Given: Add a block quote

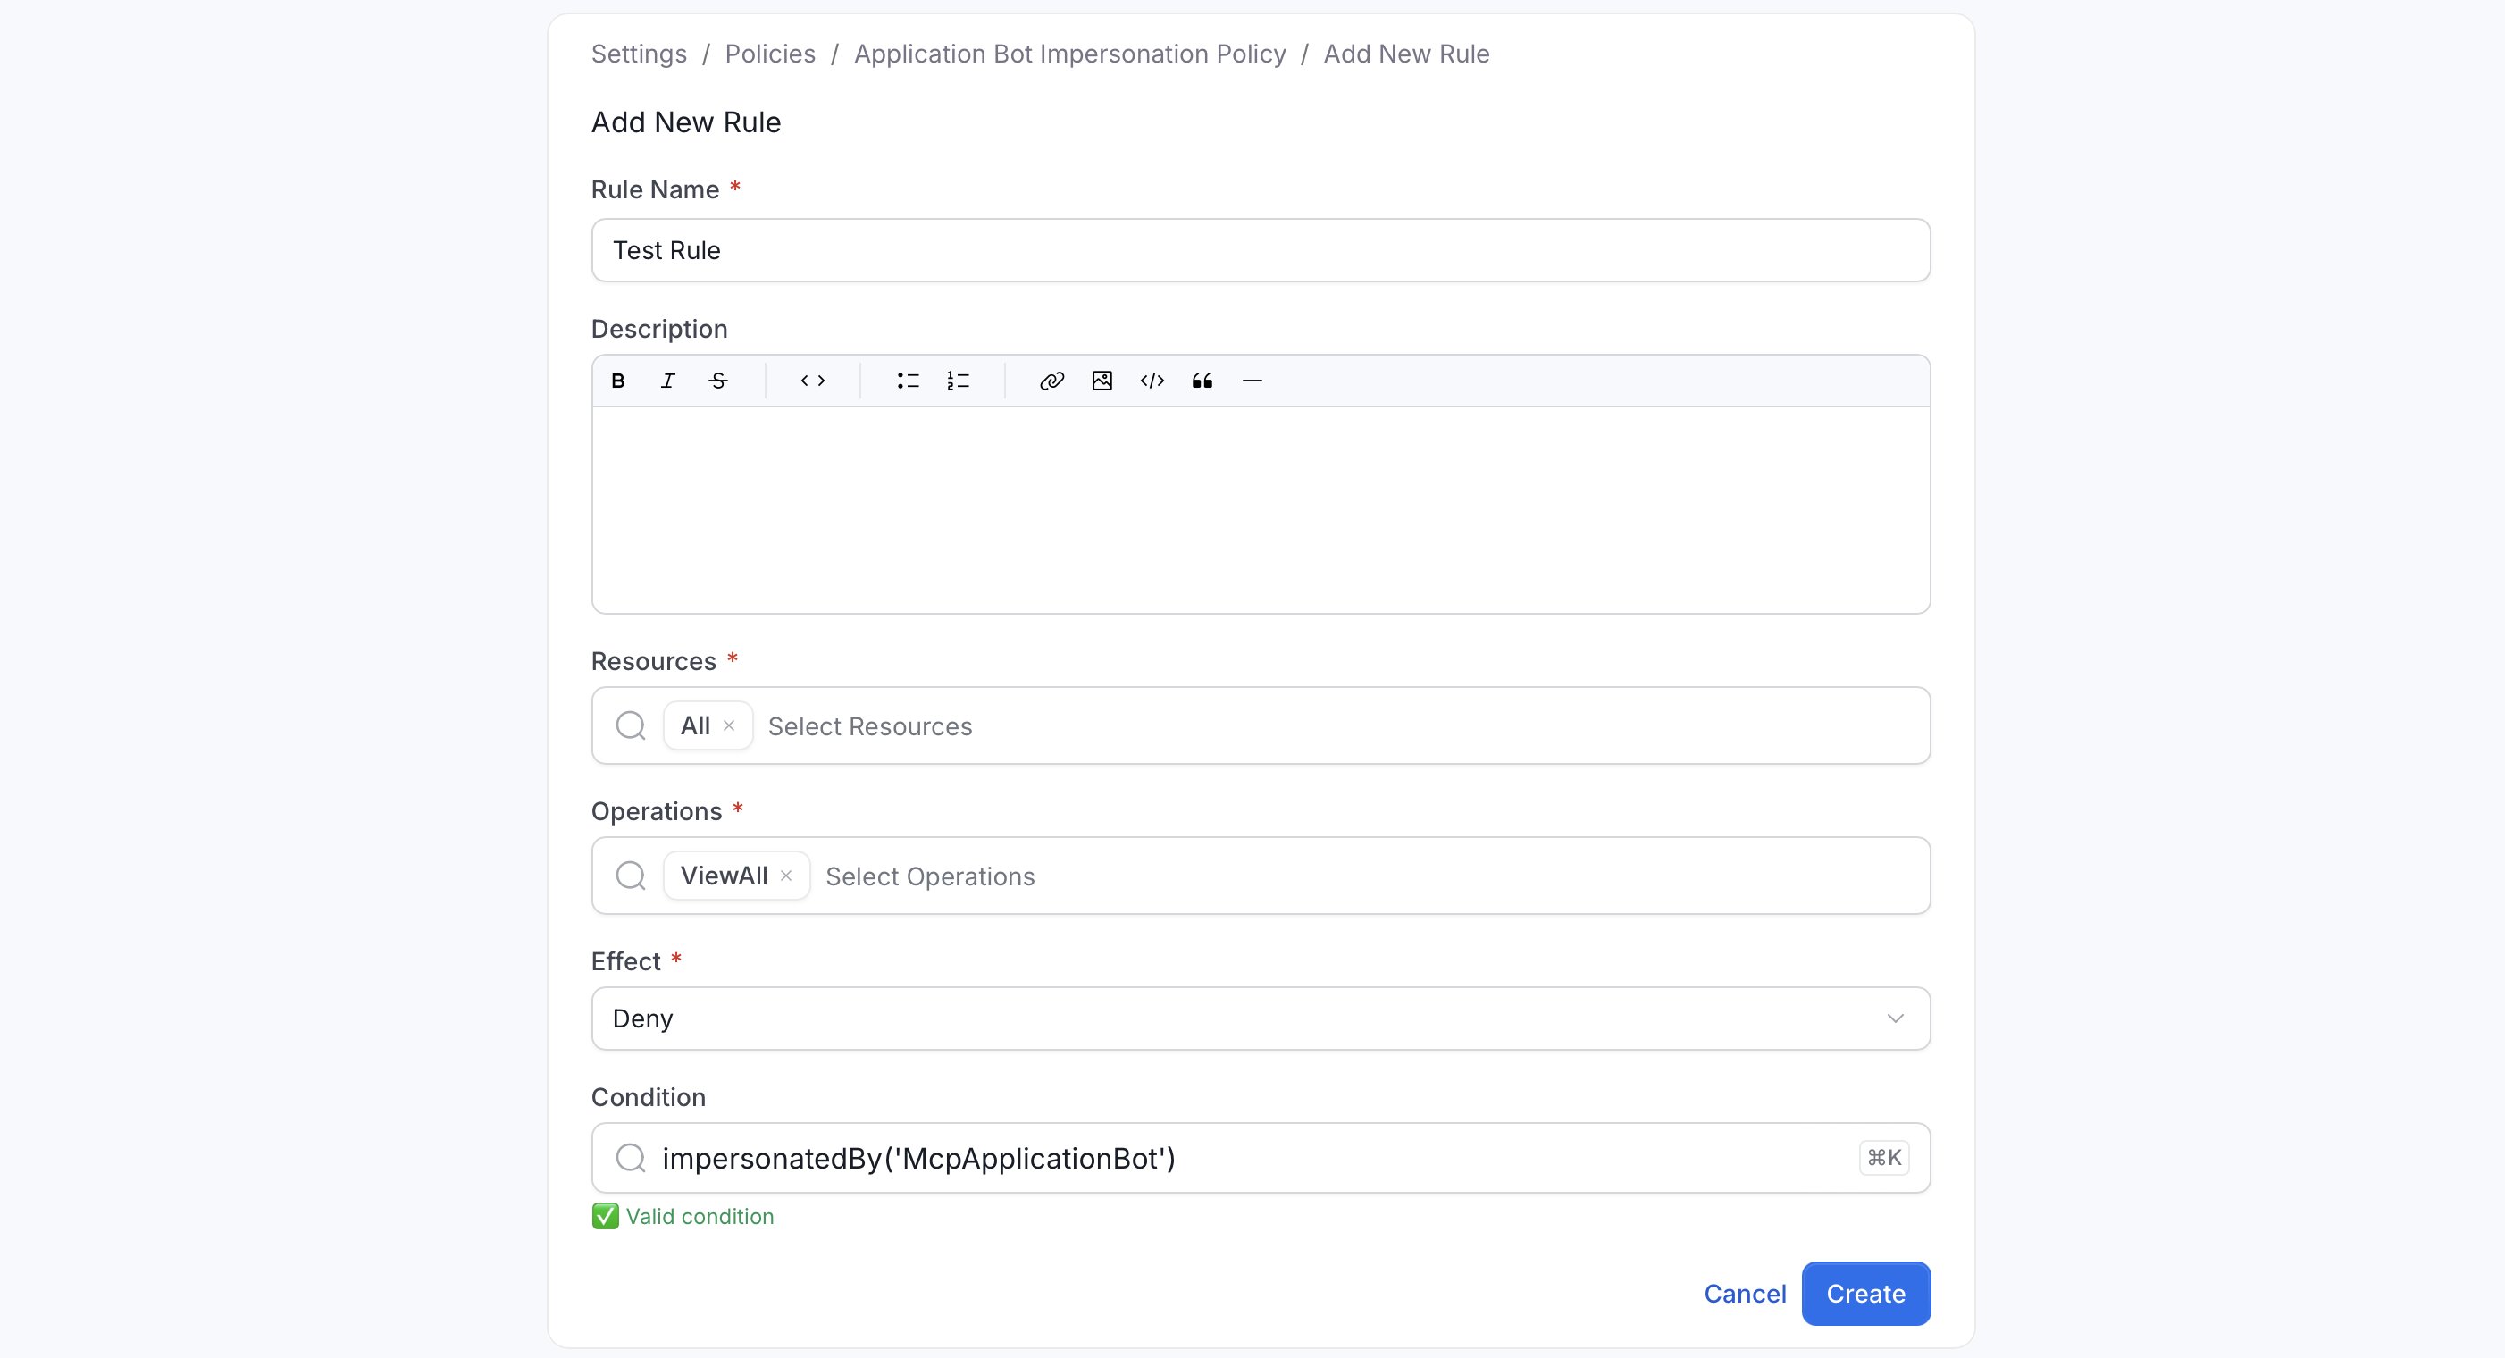Looking at the screenshot, I should [1202, 381].
